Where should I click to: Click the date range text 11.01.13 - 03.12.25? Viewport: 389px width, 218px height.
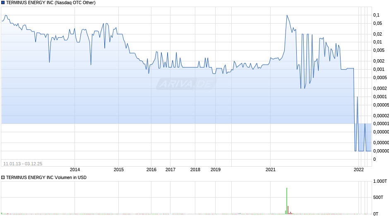coord(23,164)
